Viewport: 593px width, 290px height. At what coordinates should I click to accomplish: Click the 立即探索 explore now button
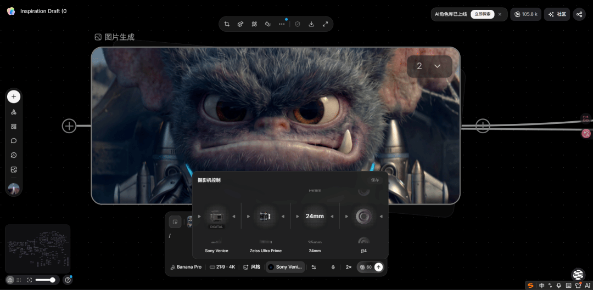point(482,14)
